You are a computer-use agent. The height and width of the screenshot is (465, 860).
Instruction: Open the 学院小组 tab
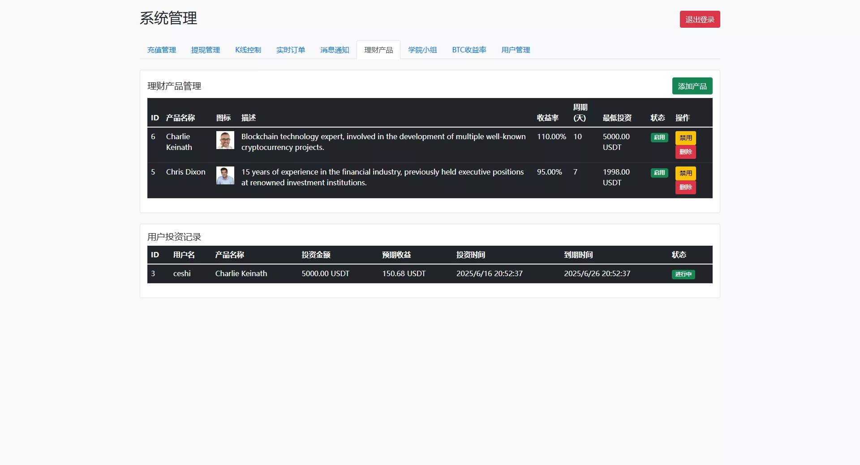pos(422,50)
